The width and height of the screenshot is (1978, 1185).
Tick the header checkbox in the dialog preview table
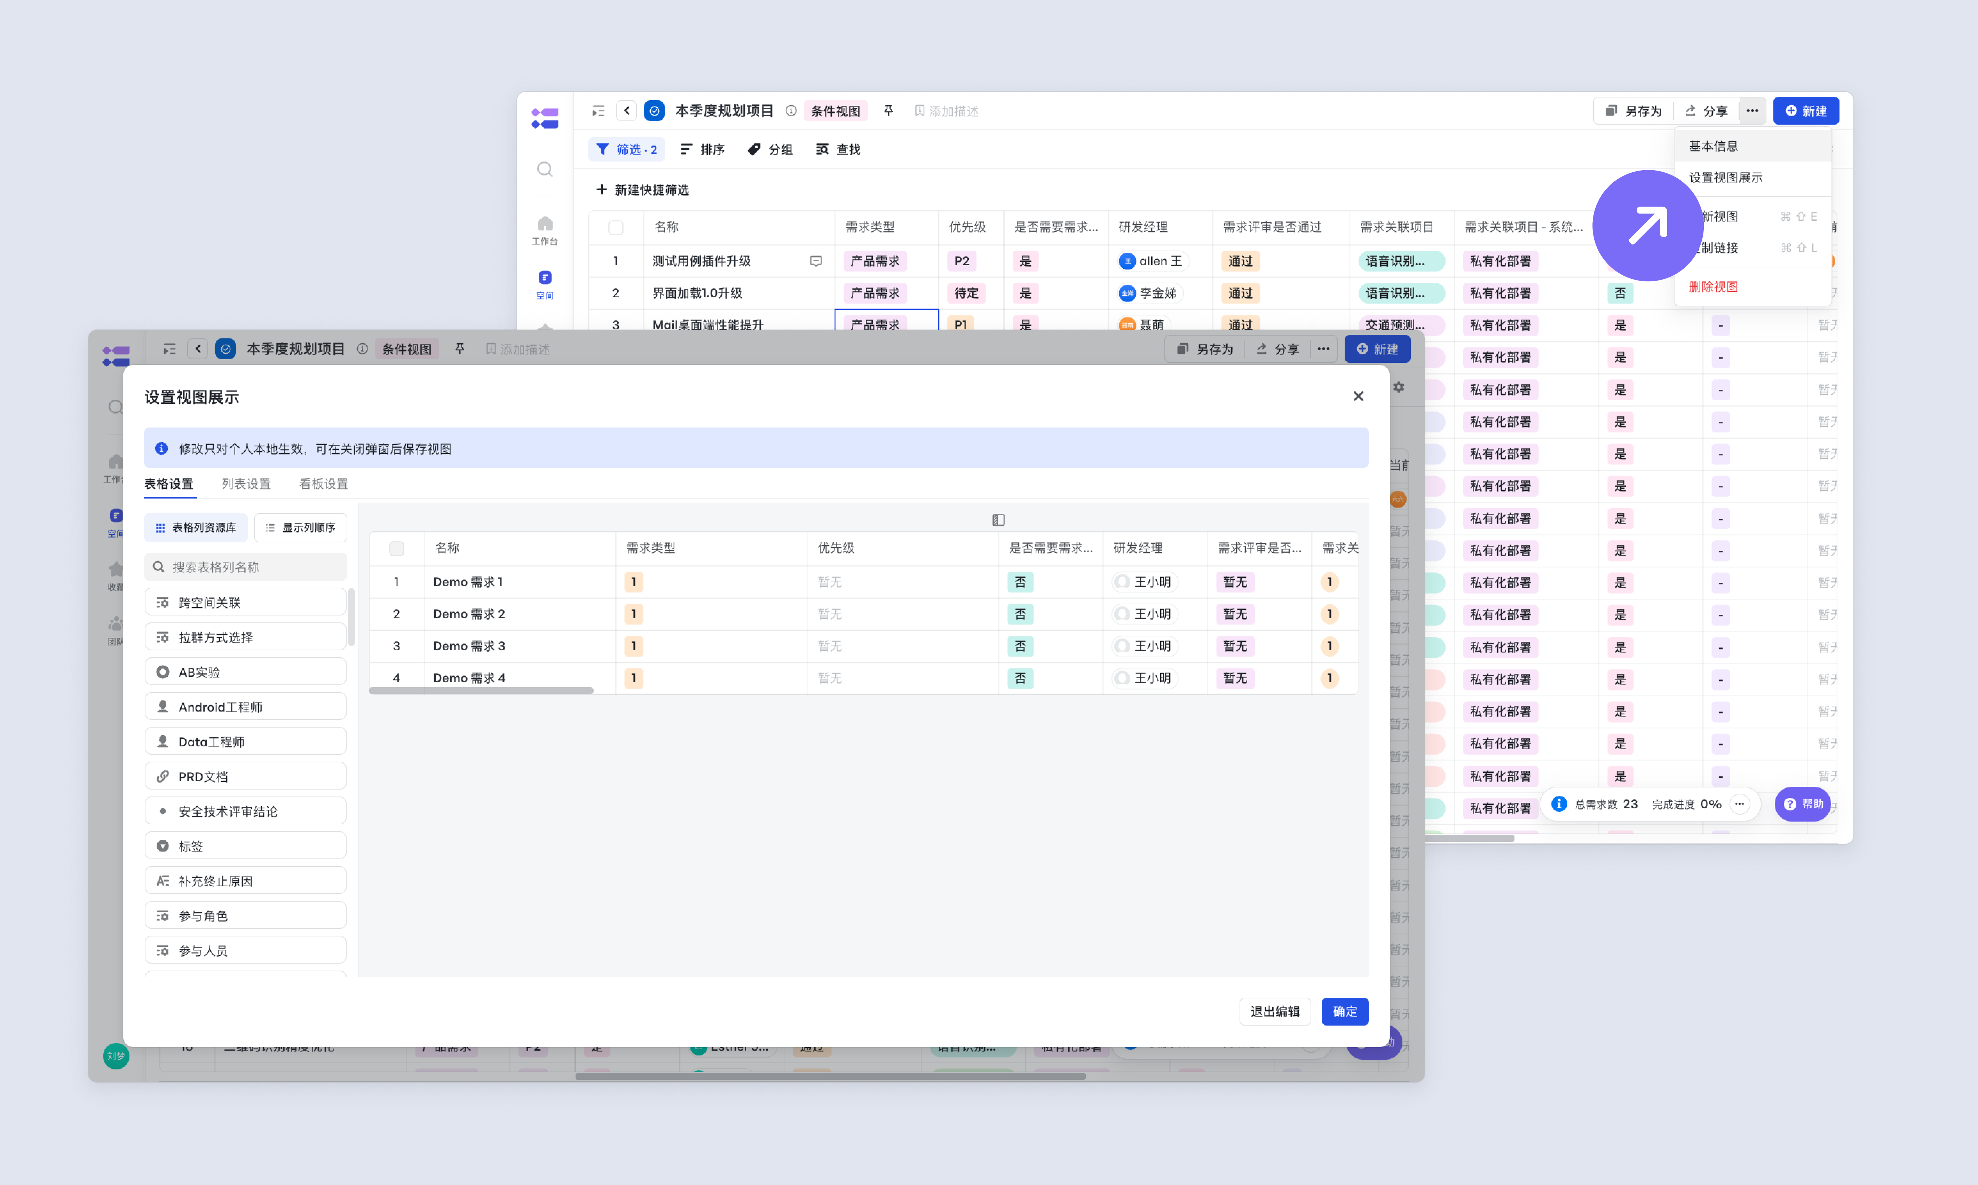coord(397,549)
